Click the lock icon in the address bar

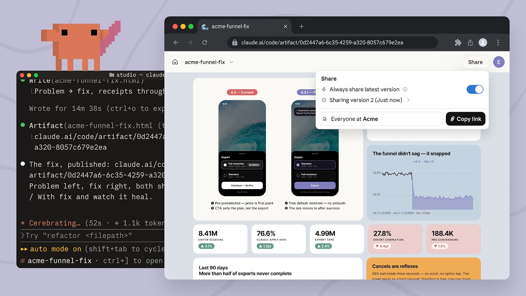tap(235, 42)
